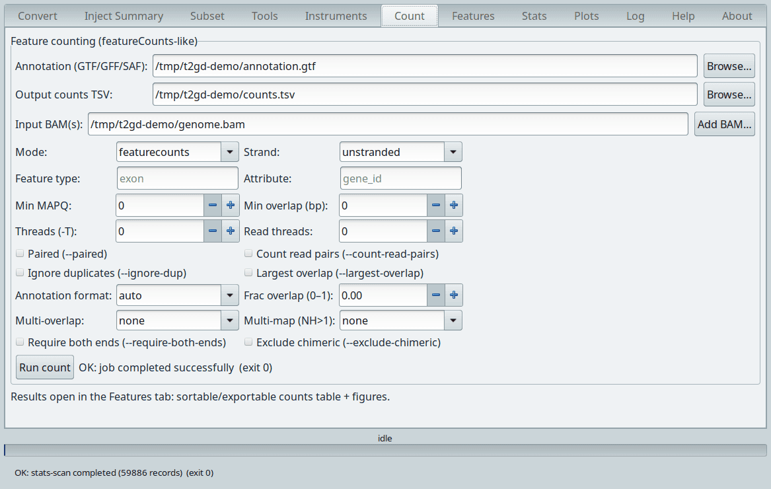
Task: Click the Input BAM(s) field
Action: [388, 124]
